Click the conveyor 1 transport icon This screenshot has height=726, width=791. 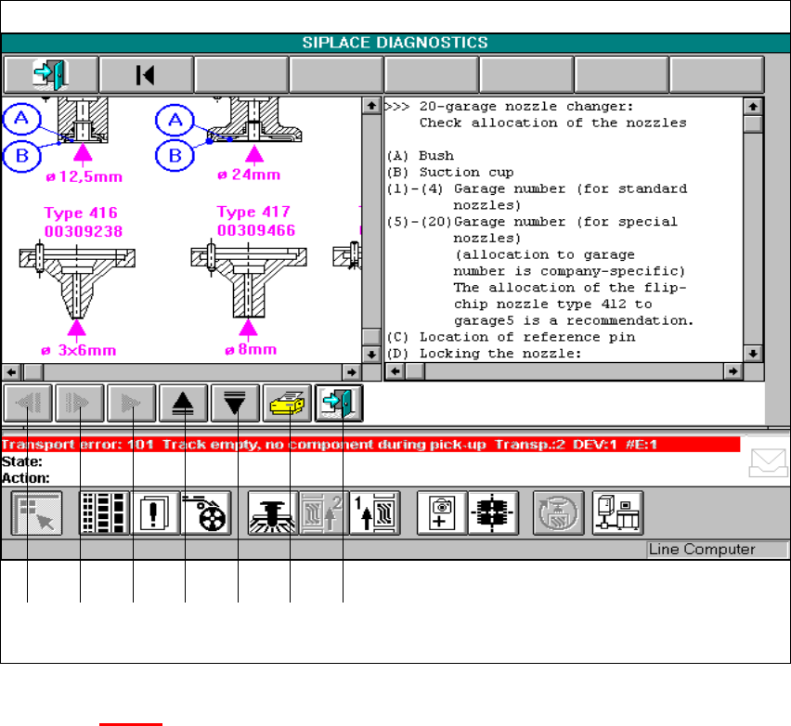point(375,513)
